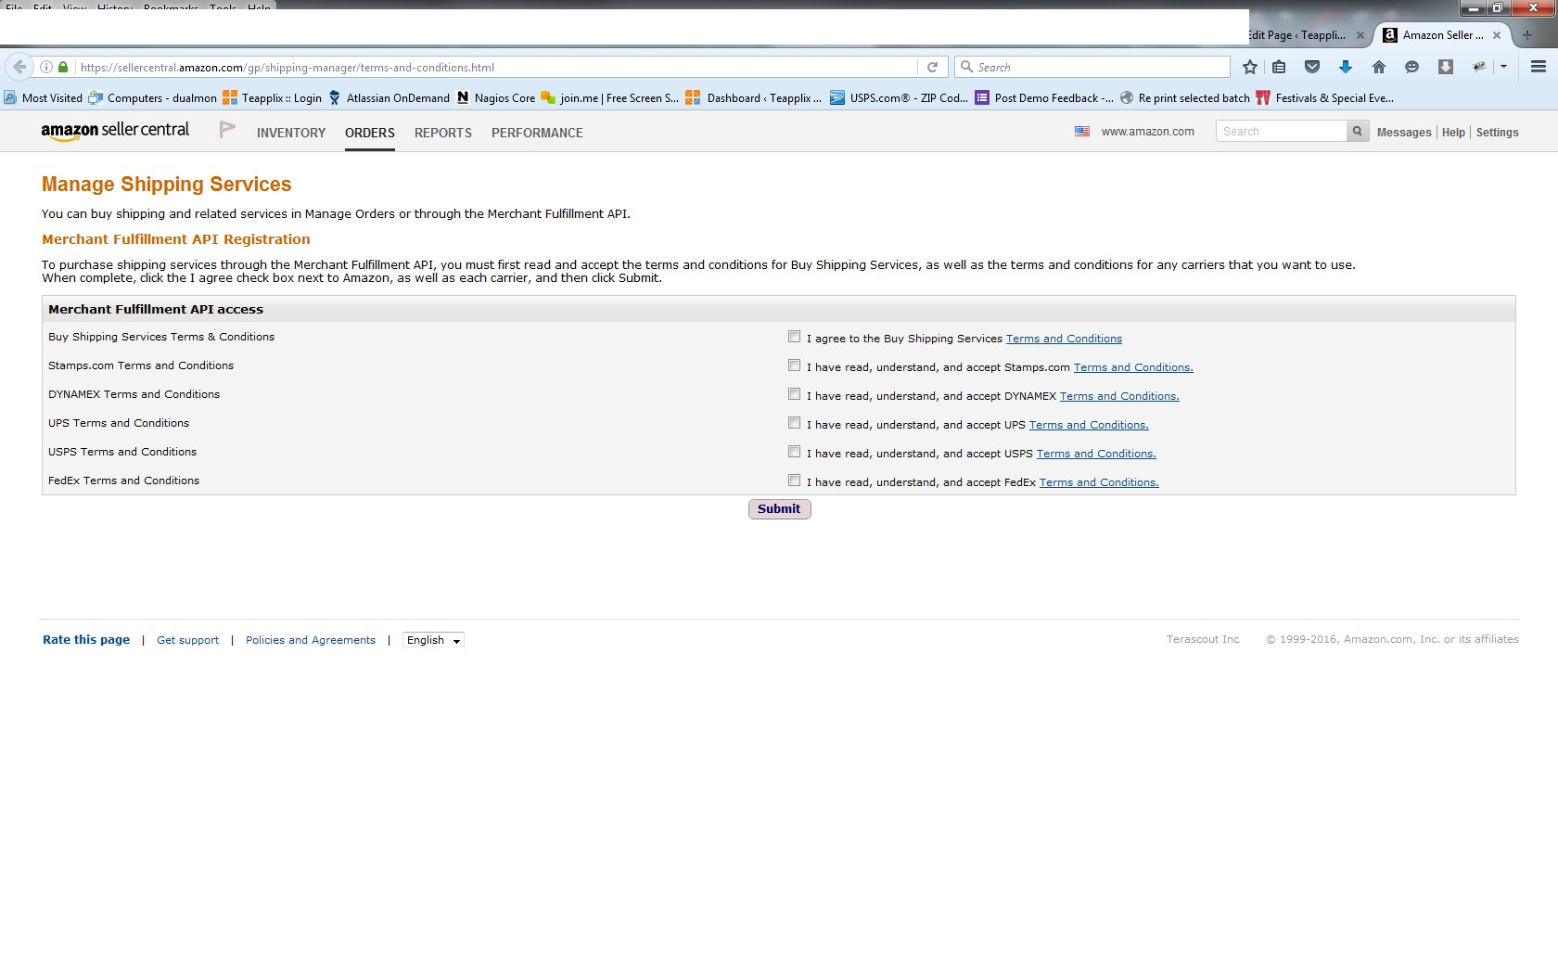Go to the browser home page icon
This screenshot has width=1558, height=974.
[1379, 67]
